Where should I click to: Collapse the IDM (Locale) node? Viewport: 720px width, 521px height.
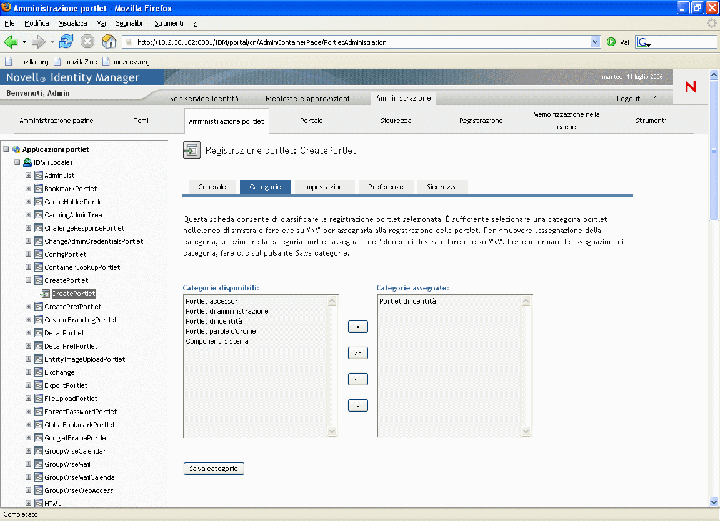17,162
